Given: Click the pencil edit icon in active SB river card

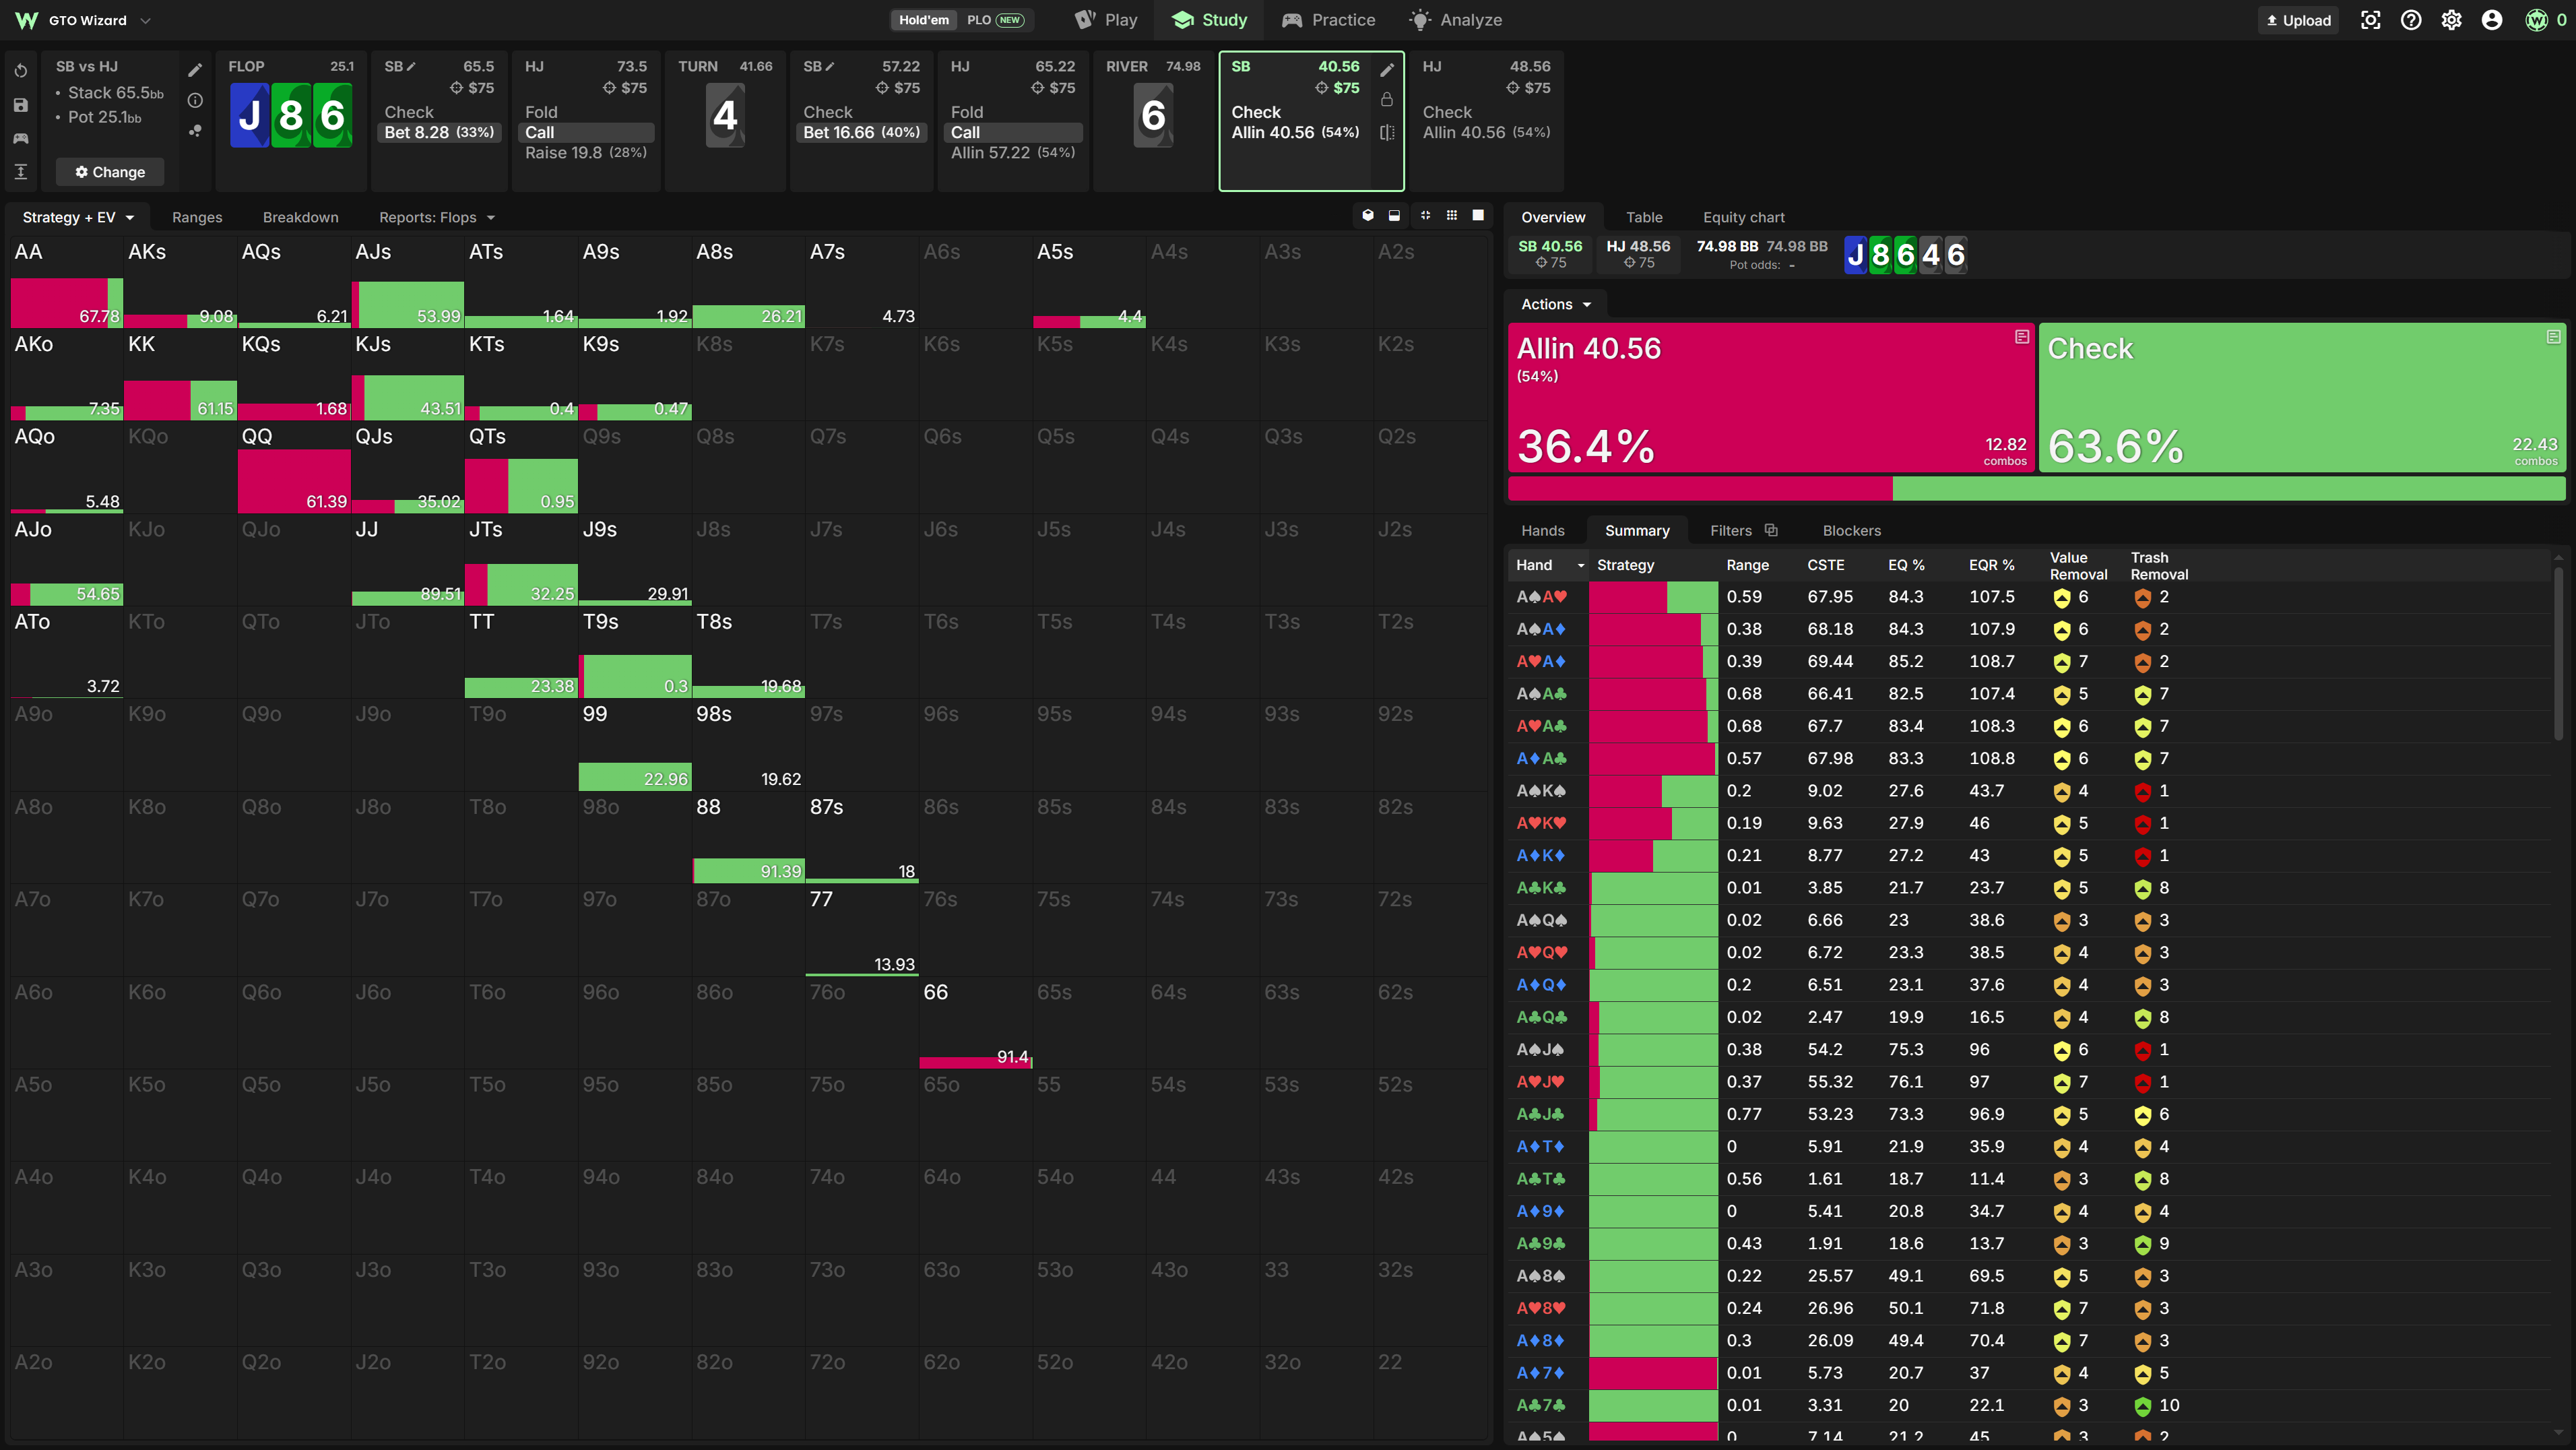Looking at the screenshot, I should [x=1387, y=69].
